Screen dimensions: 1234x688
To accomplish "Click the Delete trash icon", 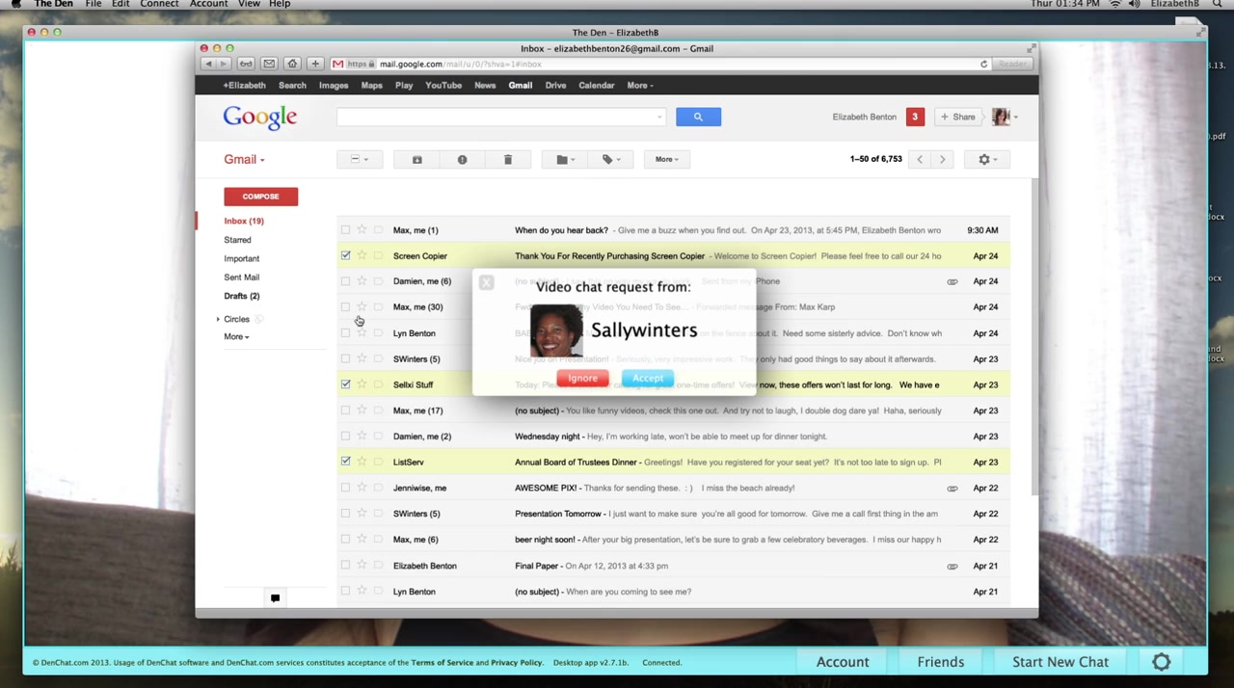I will click(507, 160).
